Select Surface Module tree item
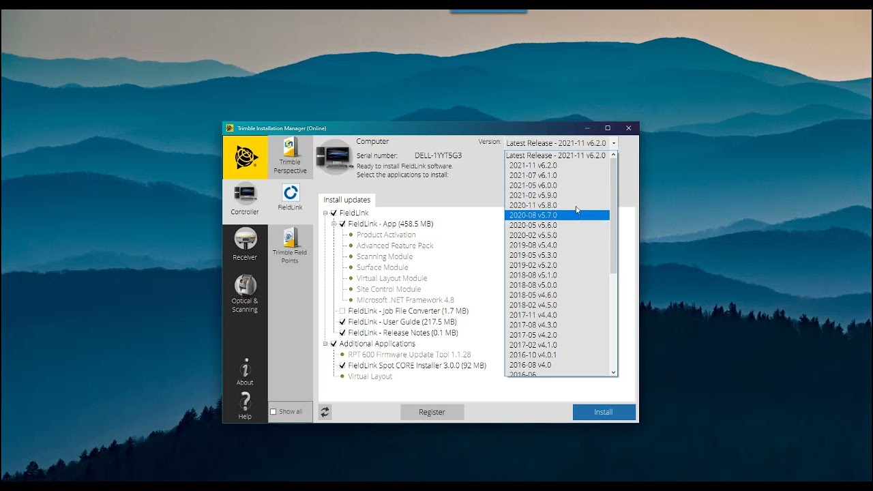Viewport: 873px width, 491px height. [383, 268]
